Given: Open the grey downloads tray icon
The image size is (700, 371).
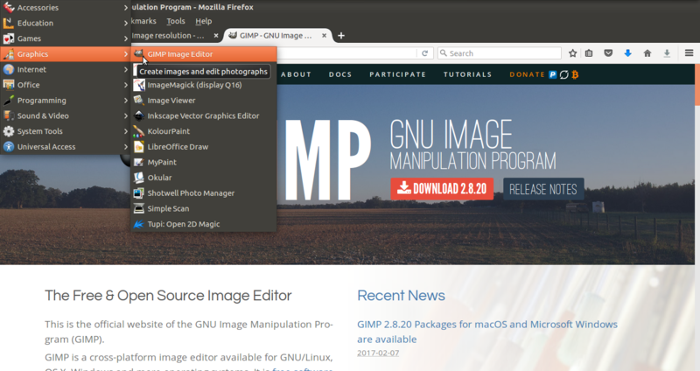Looking at the screenshot, I should coord(667,53).
